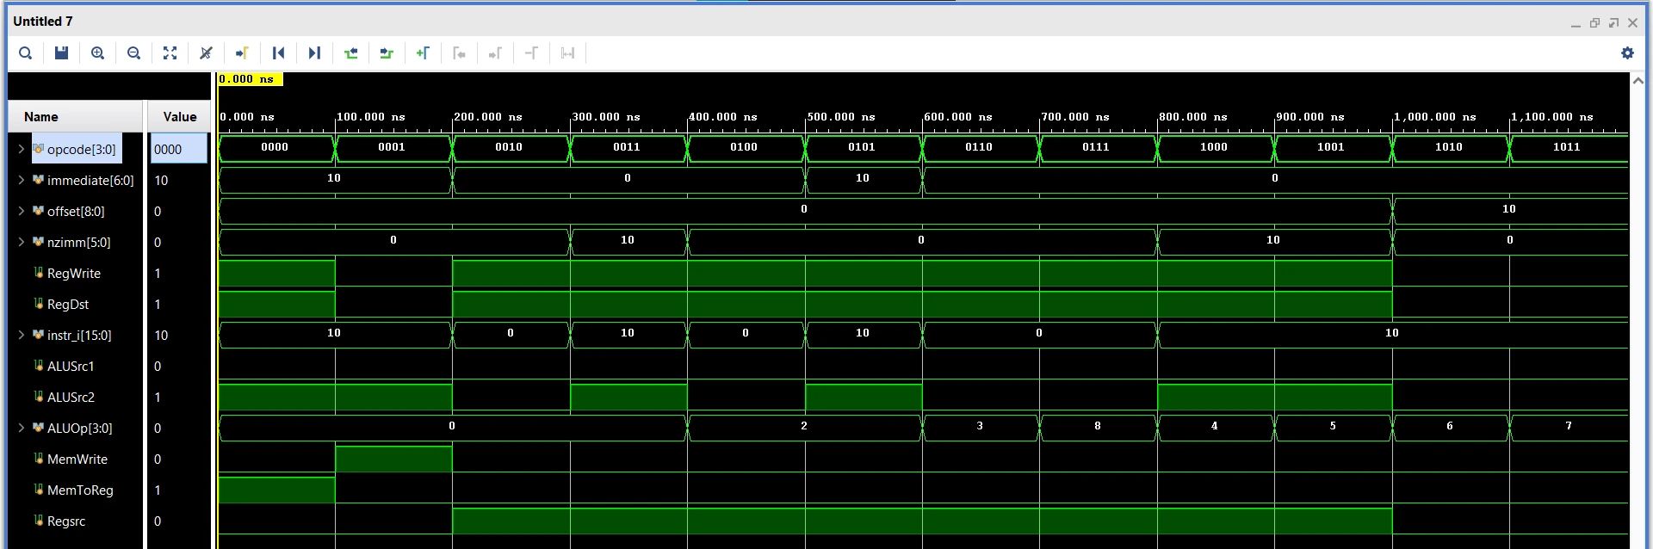Viewport: 1653px width, 549px height.
Task: Select the nzimm[5:0] signal
Action: coord(78,243)
